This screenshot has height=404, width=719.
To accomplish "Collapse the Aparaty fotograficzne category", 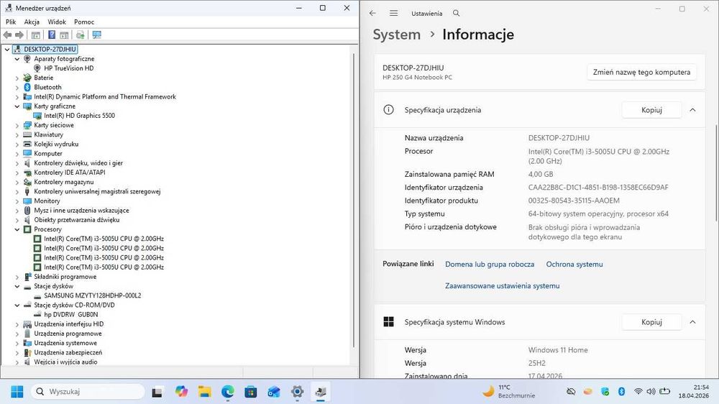I will coord(17,59).
